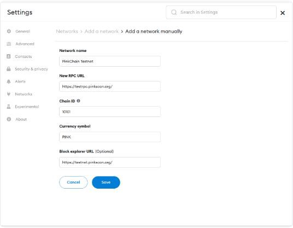This screenshot has height=228, width=293.
Task: Select the New RPC URL field
Action: point(110,86)
